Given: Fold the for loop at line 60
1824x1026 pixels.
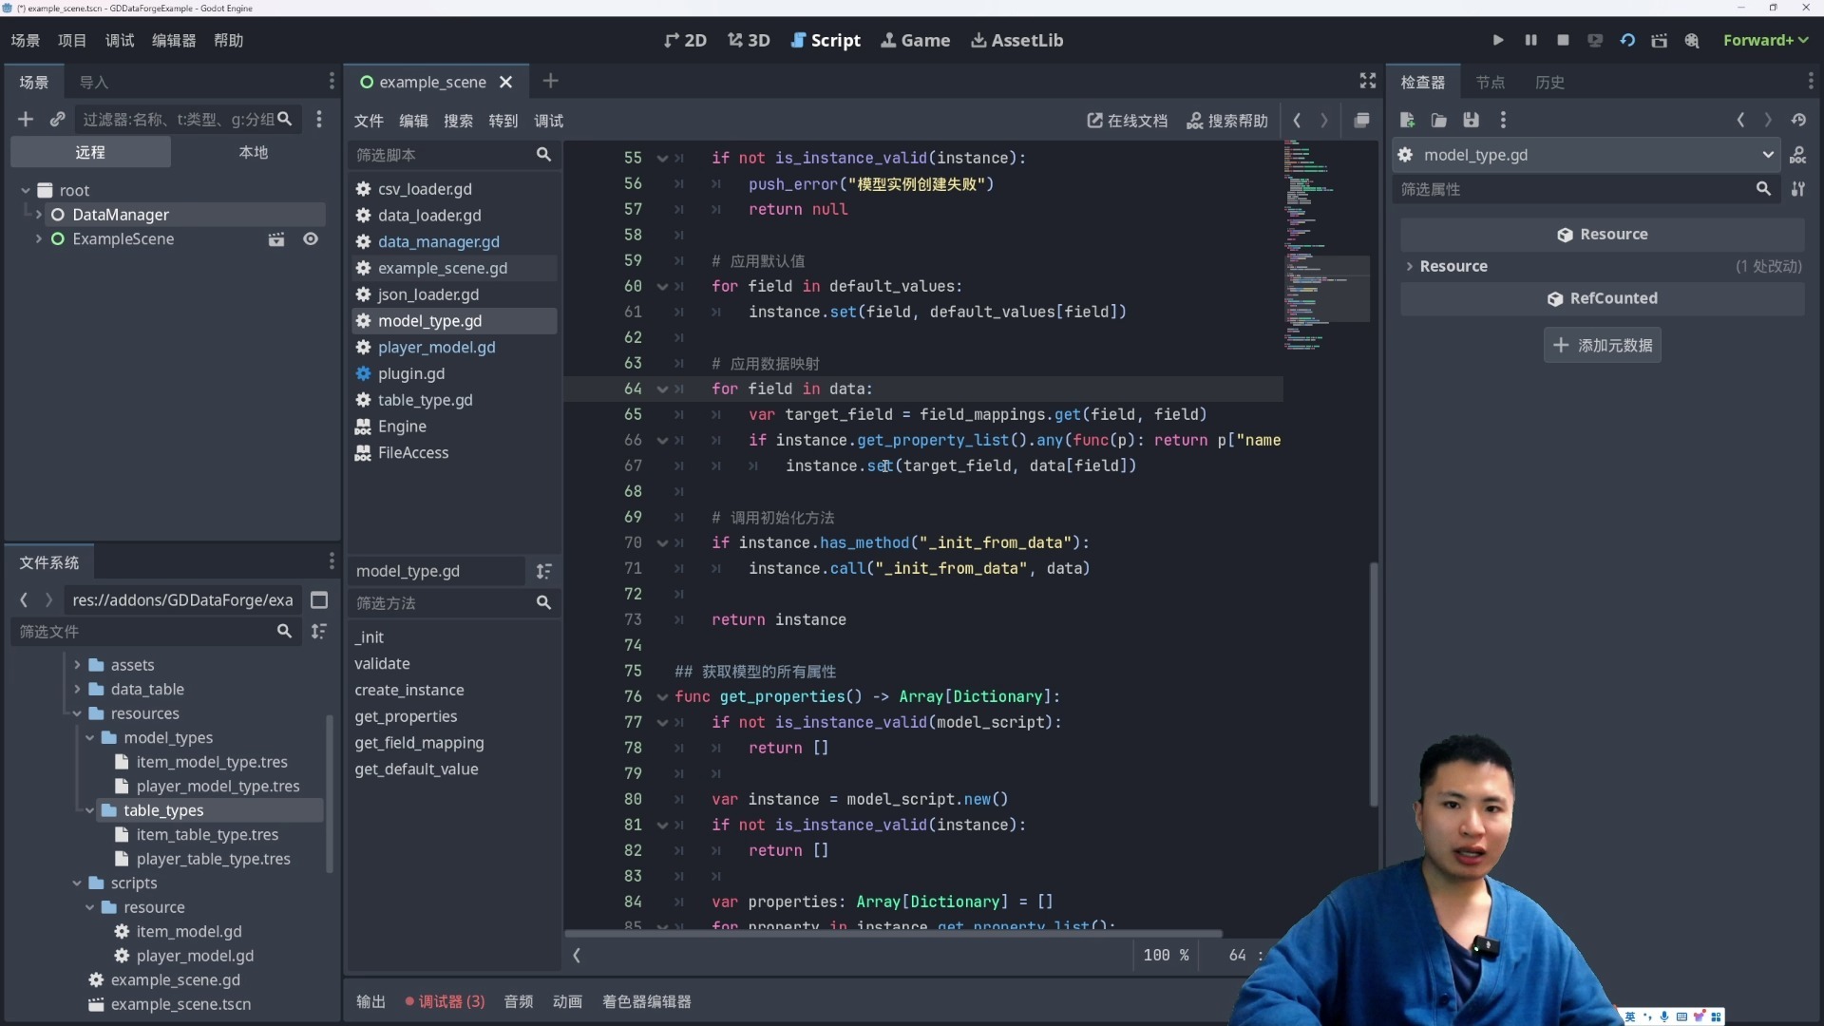Looking at the screenshot, I should (x=662, y=287).
